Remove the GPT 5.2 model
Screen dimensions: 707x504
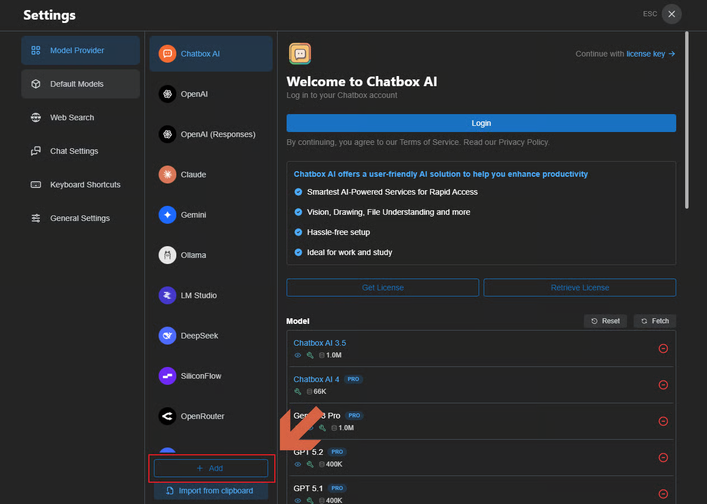663,458
